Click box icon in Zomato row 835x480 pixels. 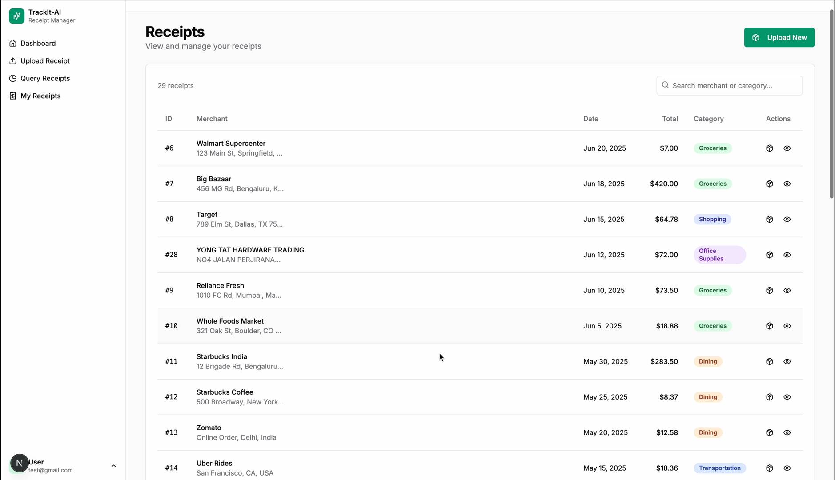pyautogui.click(x=770, y=432)
